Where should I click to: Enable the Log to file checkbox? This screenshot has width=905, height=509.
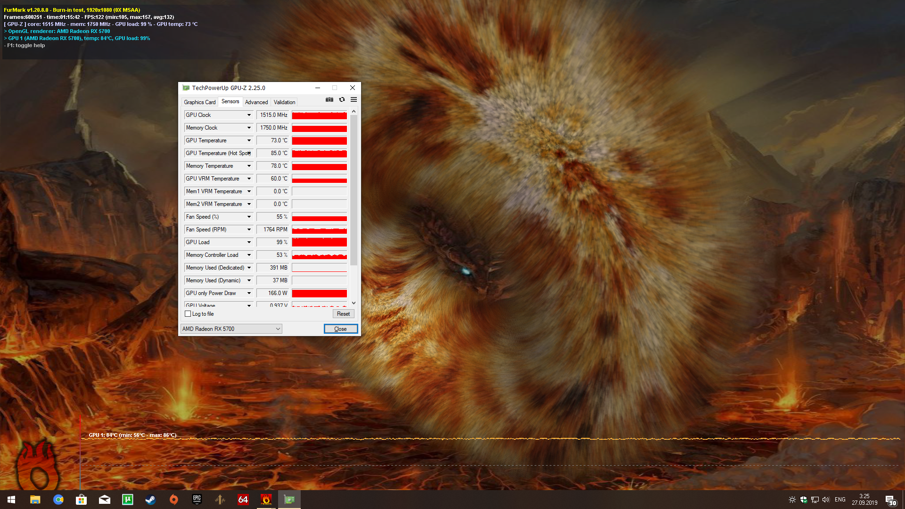188,314
